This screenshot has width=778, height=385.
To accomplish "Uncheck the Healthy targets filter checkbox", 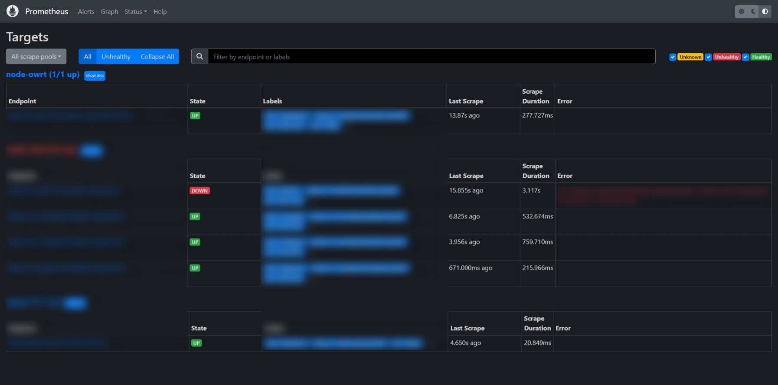I will coord(745,57).
